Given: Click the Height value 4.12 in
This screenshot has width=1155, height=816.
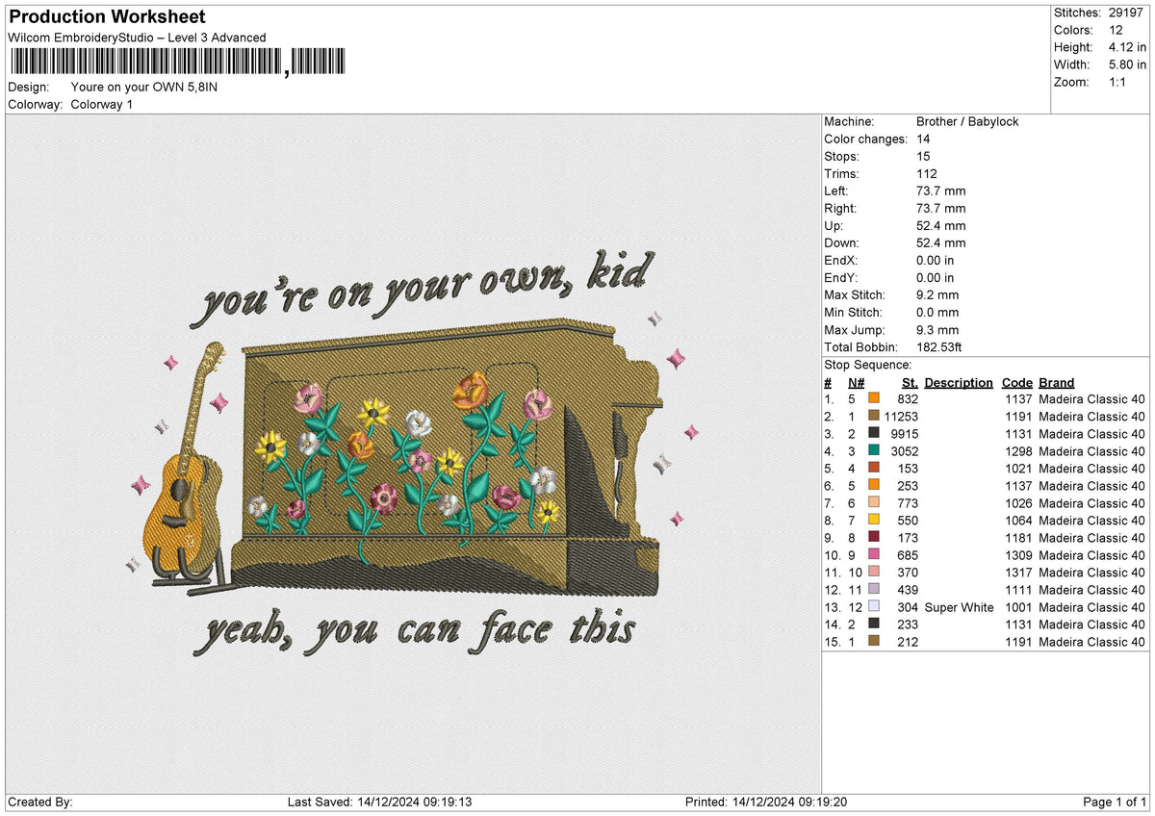Looking at the screenshot, I should click(x=1127, y=47).
